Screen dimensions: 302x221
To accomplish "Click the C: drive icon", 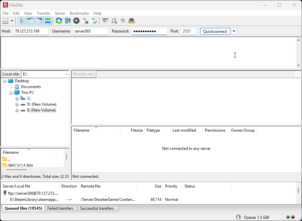I will coord(23,98).
